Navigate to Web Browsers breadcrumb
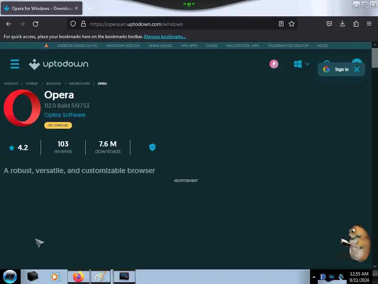This screenshot has height=284, width=378. click(x=79, y=84)
